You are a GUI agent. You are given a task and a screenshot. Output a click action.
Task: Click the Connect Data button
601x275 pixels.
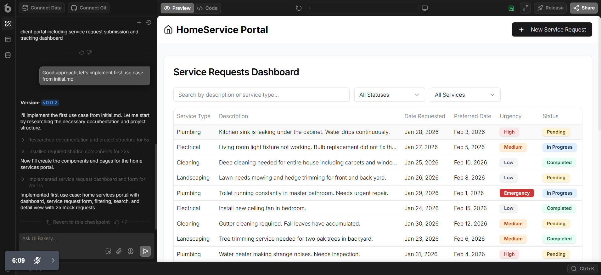point(42,8)
